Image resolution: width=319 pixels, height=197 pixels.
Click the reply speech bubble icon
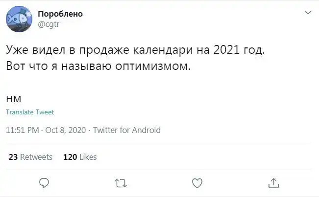(44, 183)
